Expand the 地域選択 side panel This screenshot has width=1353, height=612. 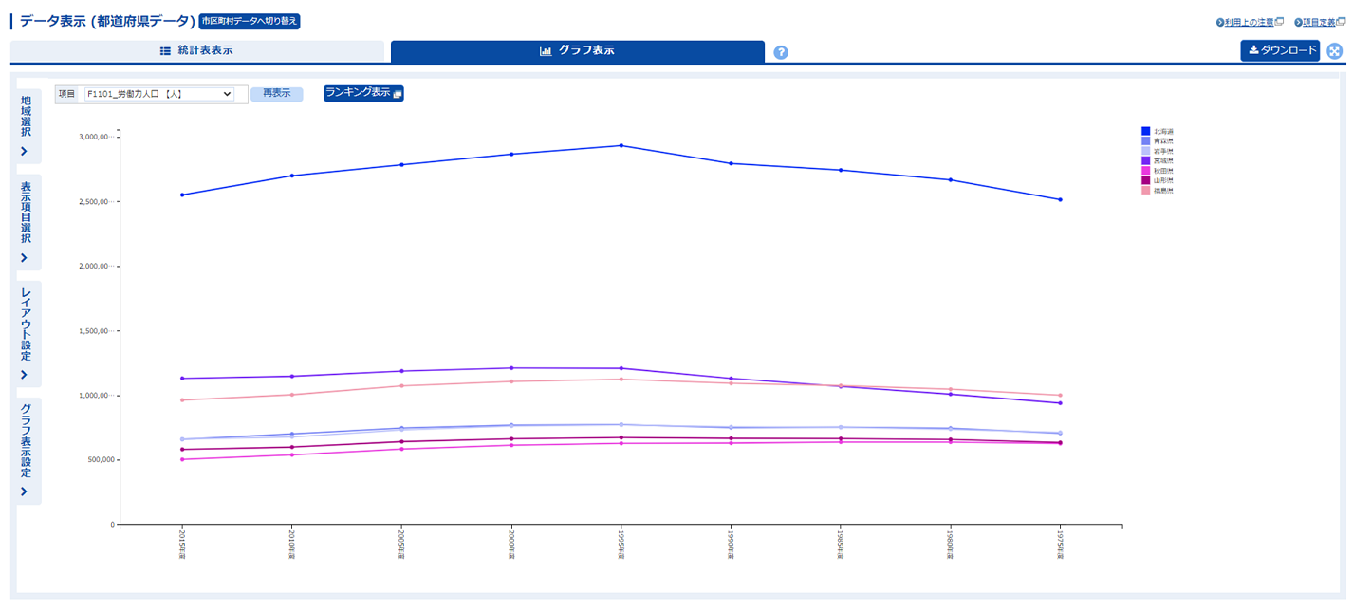pos(26,126)
